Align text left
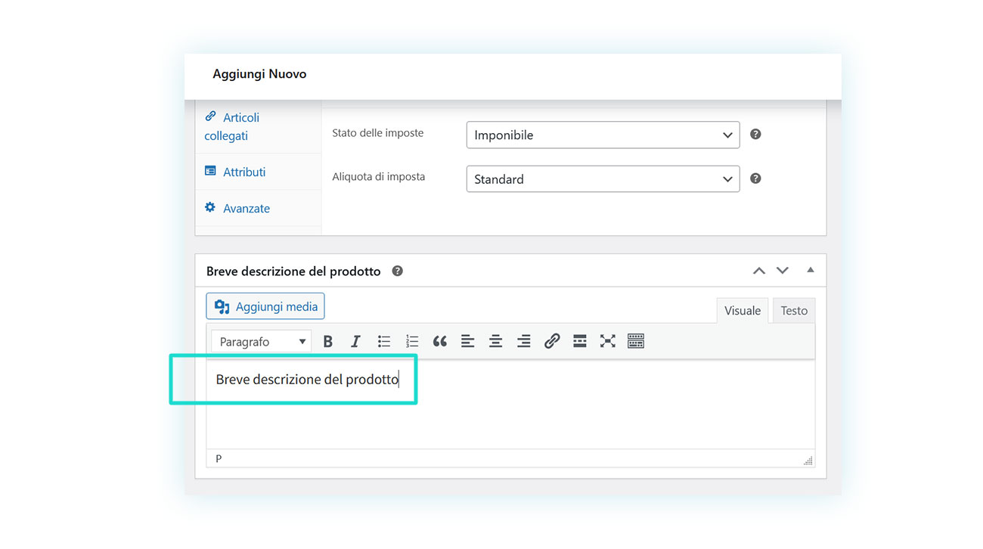Viewport: 983px width, 549px height. pos(467,342)
